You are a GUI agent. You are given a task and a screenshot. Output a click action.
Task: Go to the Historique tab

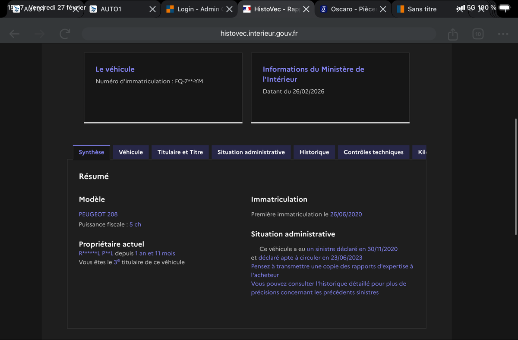[314, 152]
